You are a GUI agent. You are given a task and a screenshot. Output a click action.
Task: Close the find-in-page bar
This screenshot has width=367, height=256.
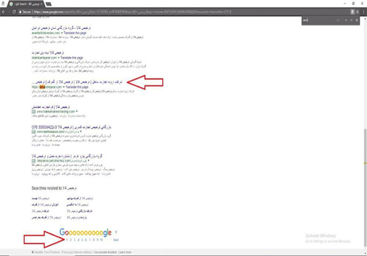[x=358, y=20]
